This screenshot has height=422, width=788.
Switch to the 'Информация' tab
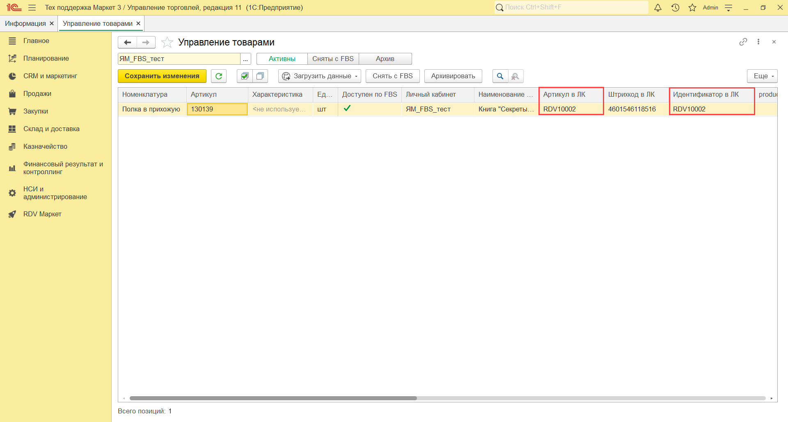25,23
